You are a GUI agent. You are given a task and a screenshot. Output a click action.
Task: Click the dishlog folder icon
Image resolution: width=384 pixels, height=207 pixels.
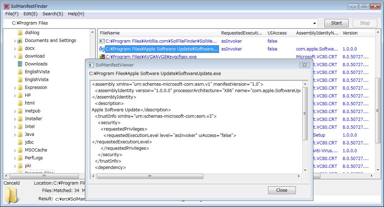[x=20, y=33]
